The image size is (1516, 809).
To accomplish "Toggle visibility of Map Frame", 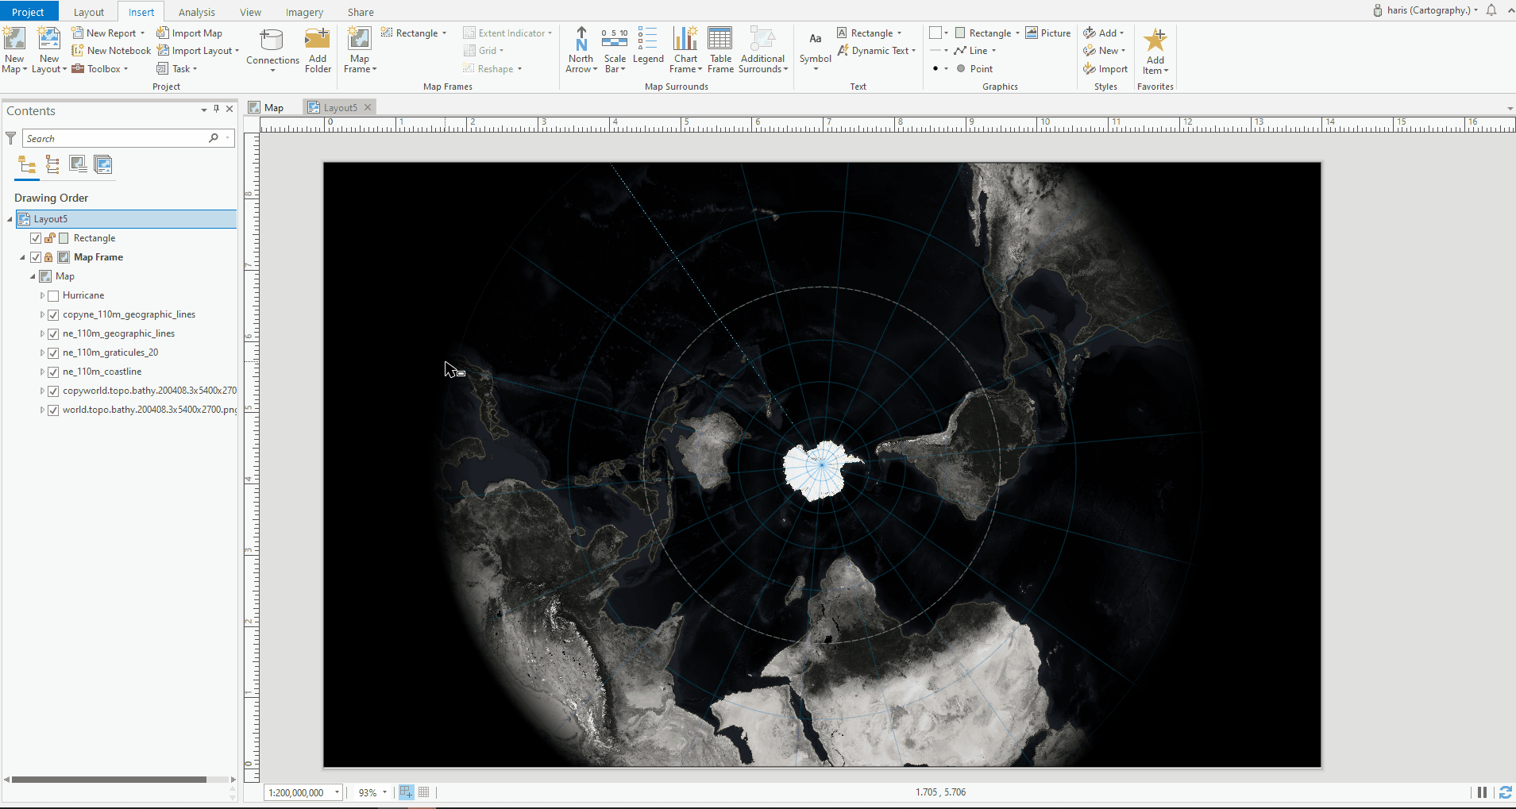I will (x=36, y=257).
